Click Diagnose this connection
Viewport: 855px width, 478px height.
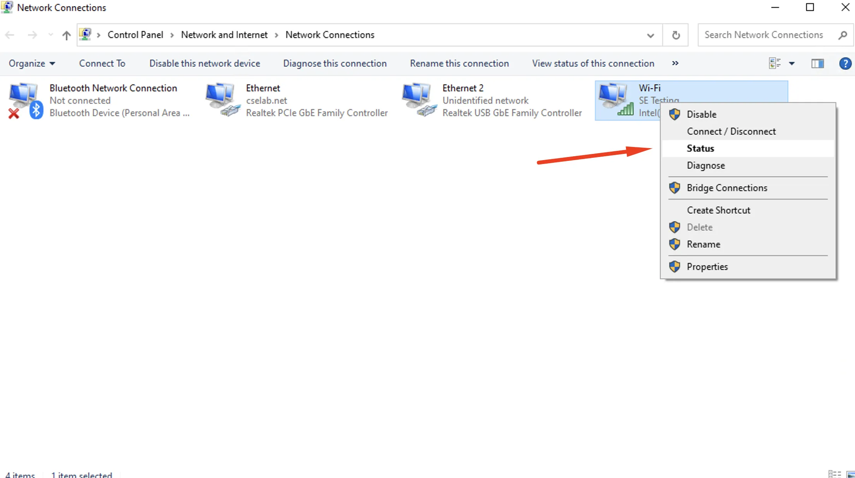coord(335,63)
